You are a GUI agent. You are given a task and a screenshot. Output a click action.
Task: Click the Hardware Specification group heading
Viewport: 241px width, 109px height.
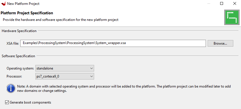(19, 31)
